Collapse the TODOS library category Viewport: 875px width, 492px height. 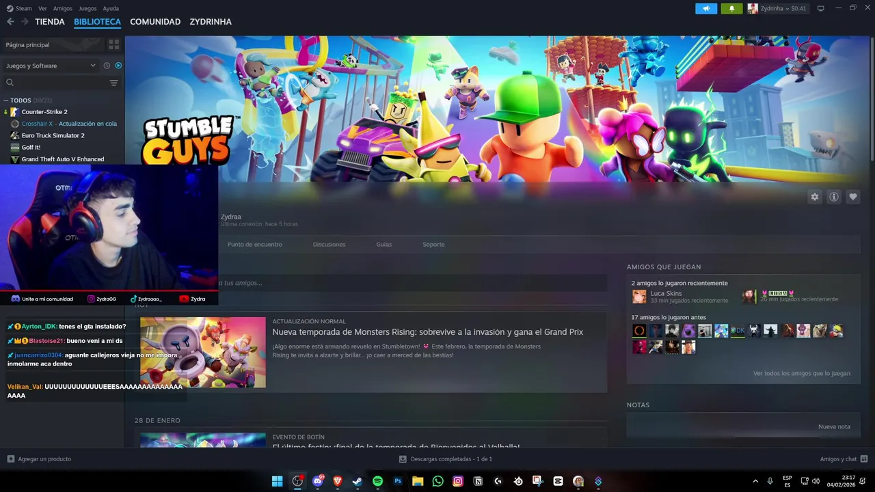point(6,100)
